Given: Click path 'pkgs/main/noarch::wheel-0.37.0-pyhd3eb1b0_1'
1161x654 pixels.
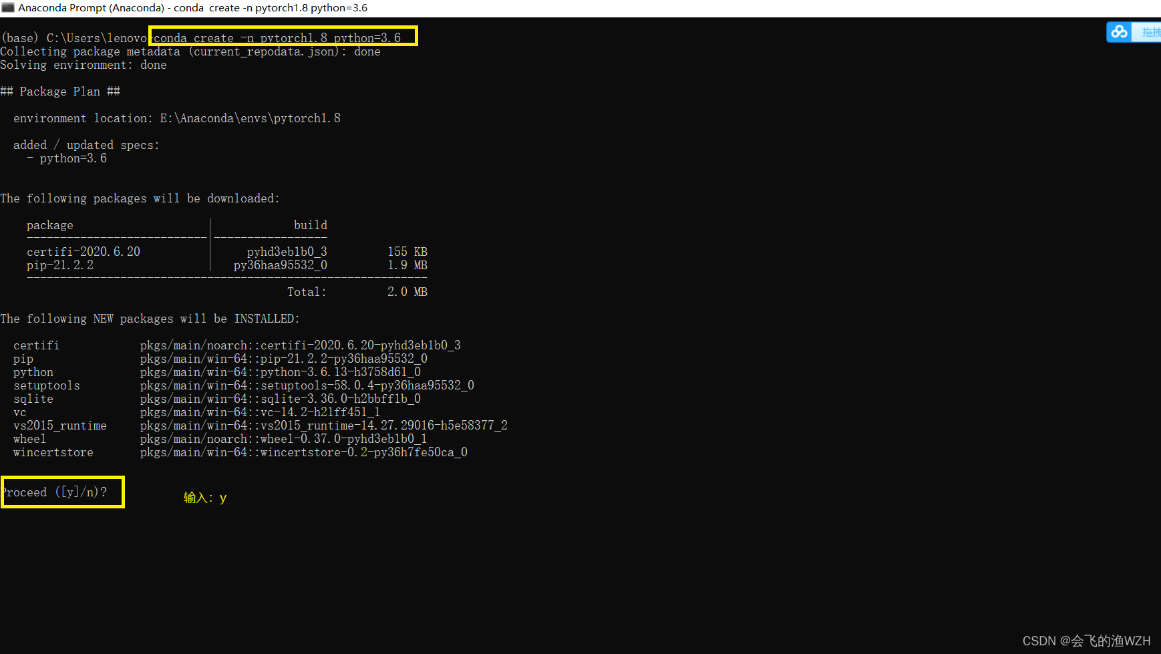Looking at the screenshot, I should 284,439.
